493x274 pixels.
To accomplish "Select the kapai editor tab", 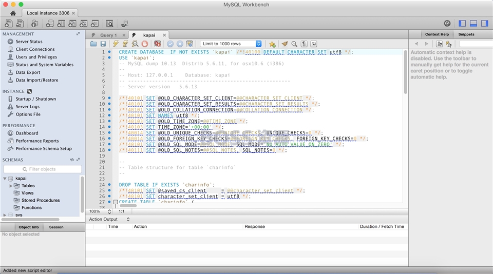I will click(x=149, y=35).
